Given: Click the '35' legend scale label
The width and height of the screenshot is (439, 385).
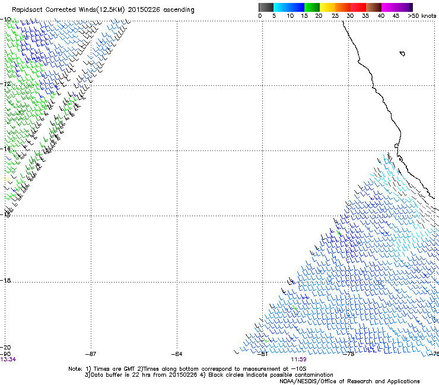Looking at the screenshot, I should point(365,15).
